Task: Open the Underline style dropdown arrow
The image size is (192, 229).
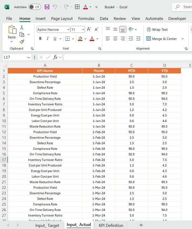Action: coord(60,39)
